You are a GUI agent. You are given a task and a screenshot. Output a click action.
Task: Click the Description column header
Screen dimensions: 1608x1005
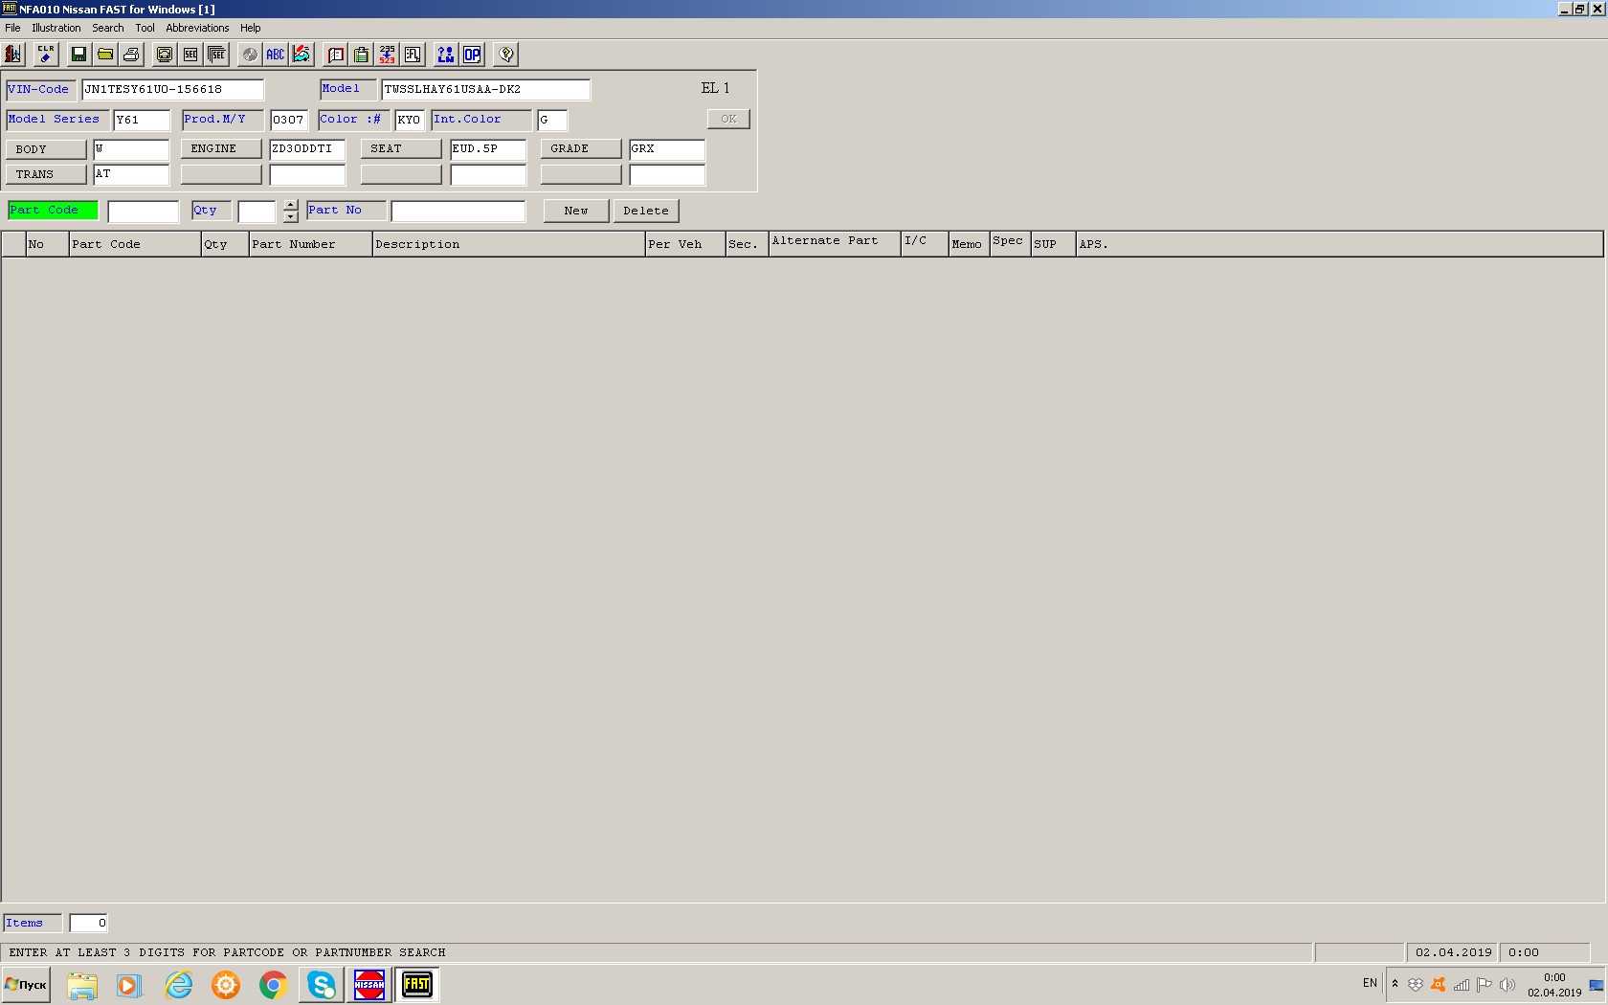pyautogui.click(x=508, y=244)
